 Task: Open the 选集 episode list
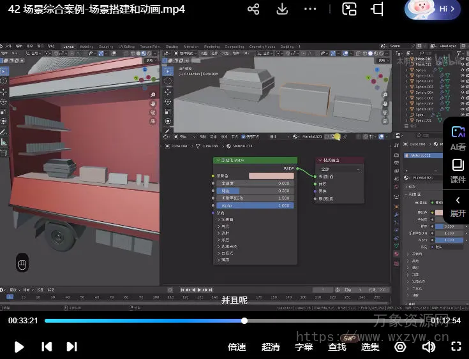point(370,347)
